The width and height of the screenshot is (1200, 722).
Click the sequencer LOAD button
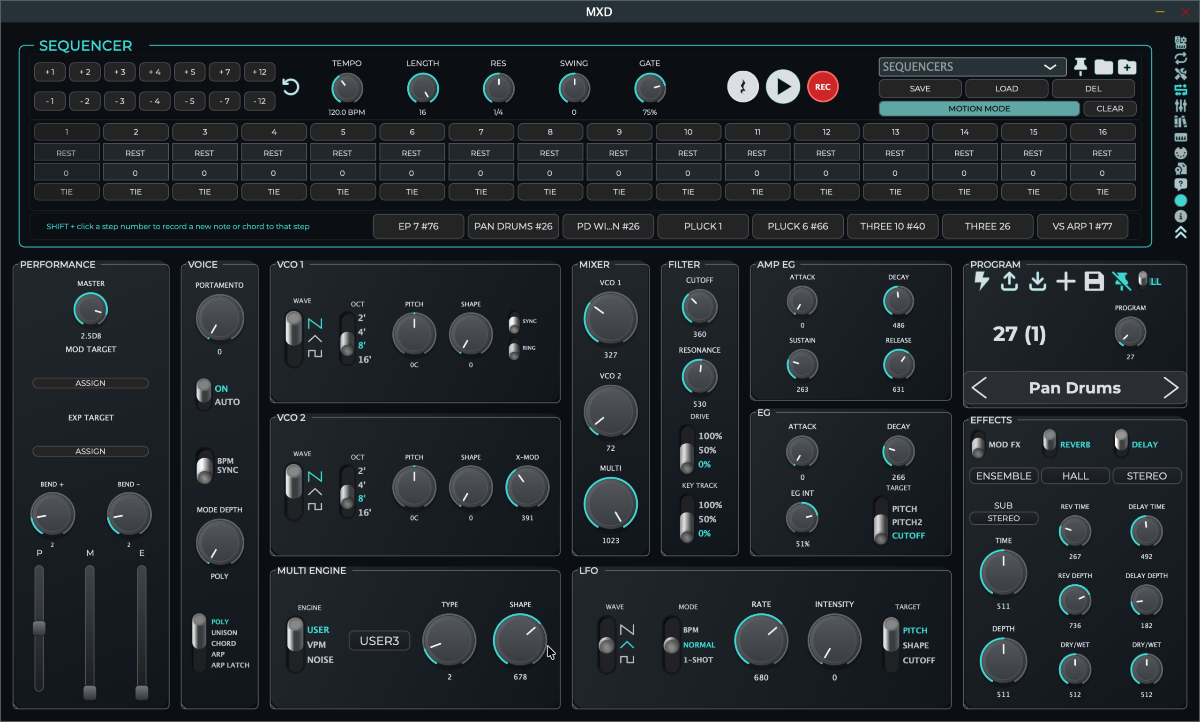tap(1006, 89)
